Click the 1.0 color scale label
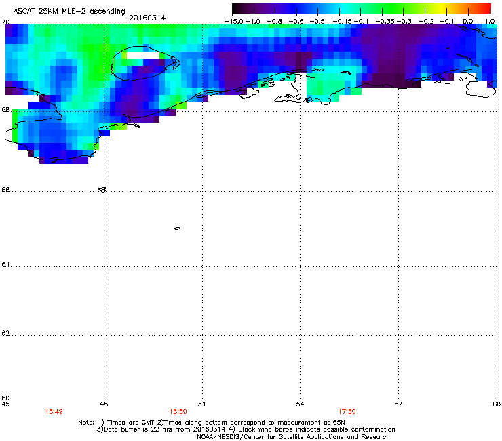This screenshot has width=502, height=441. point(490,22)
